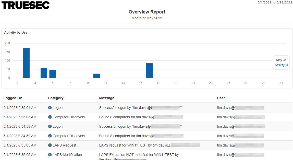Click info icon beside 6:34:58 AM Logon
293x160 pixels.
tap(50, 126)
